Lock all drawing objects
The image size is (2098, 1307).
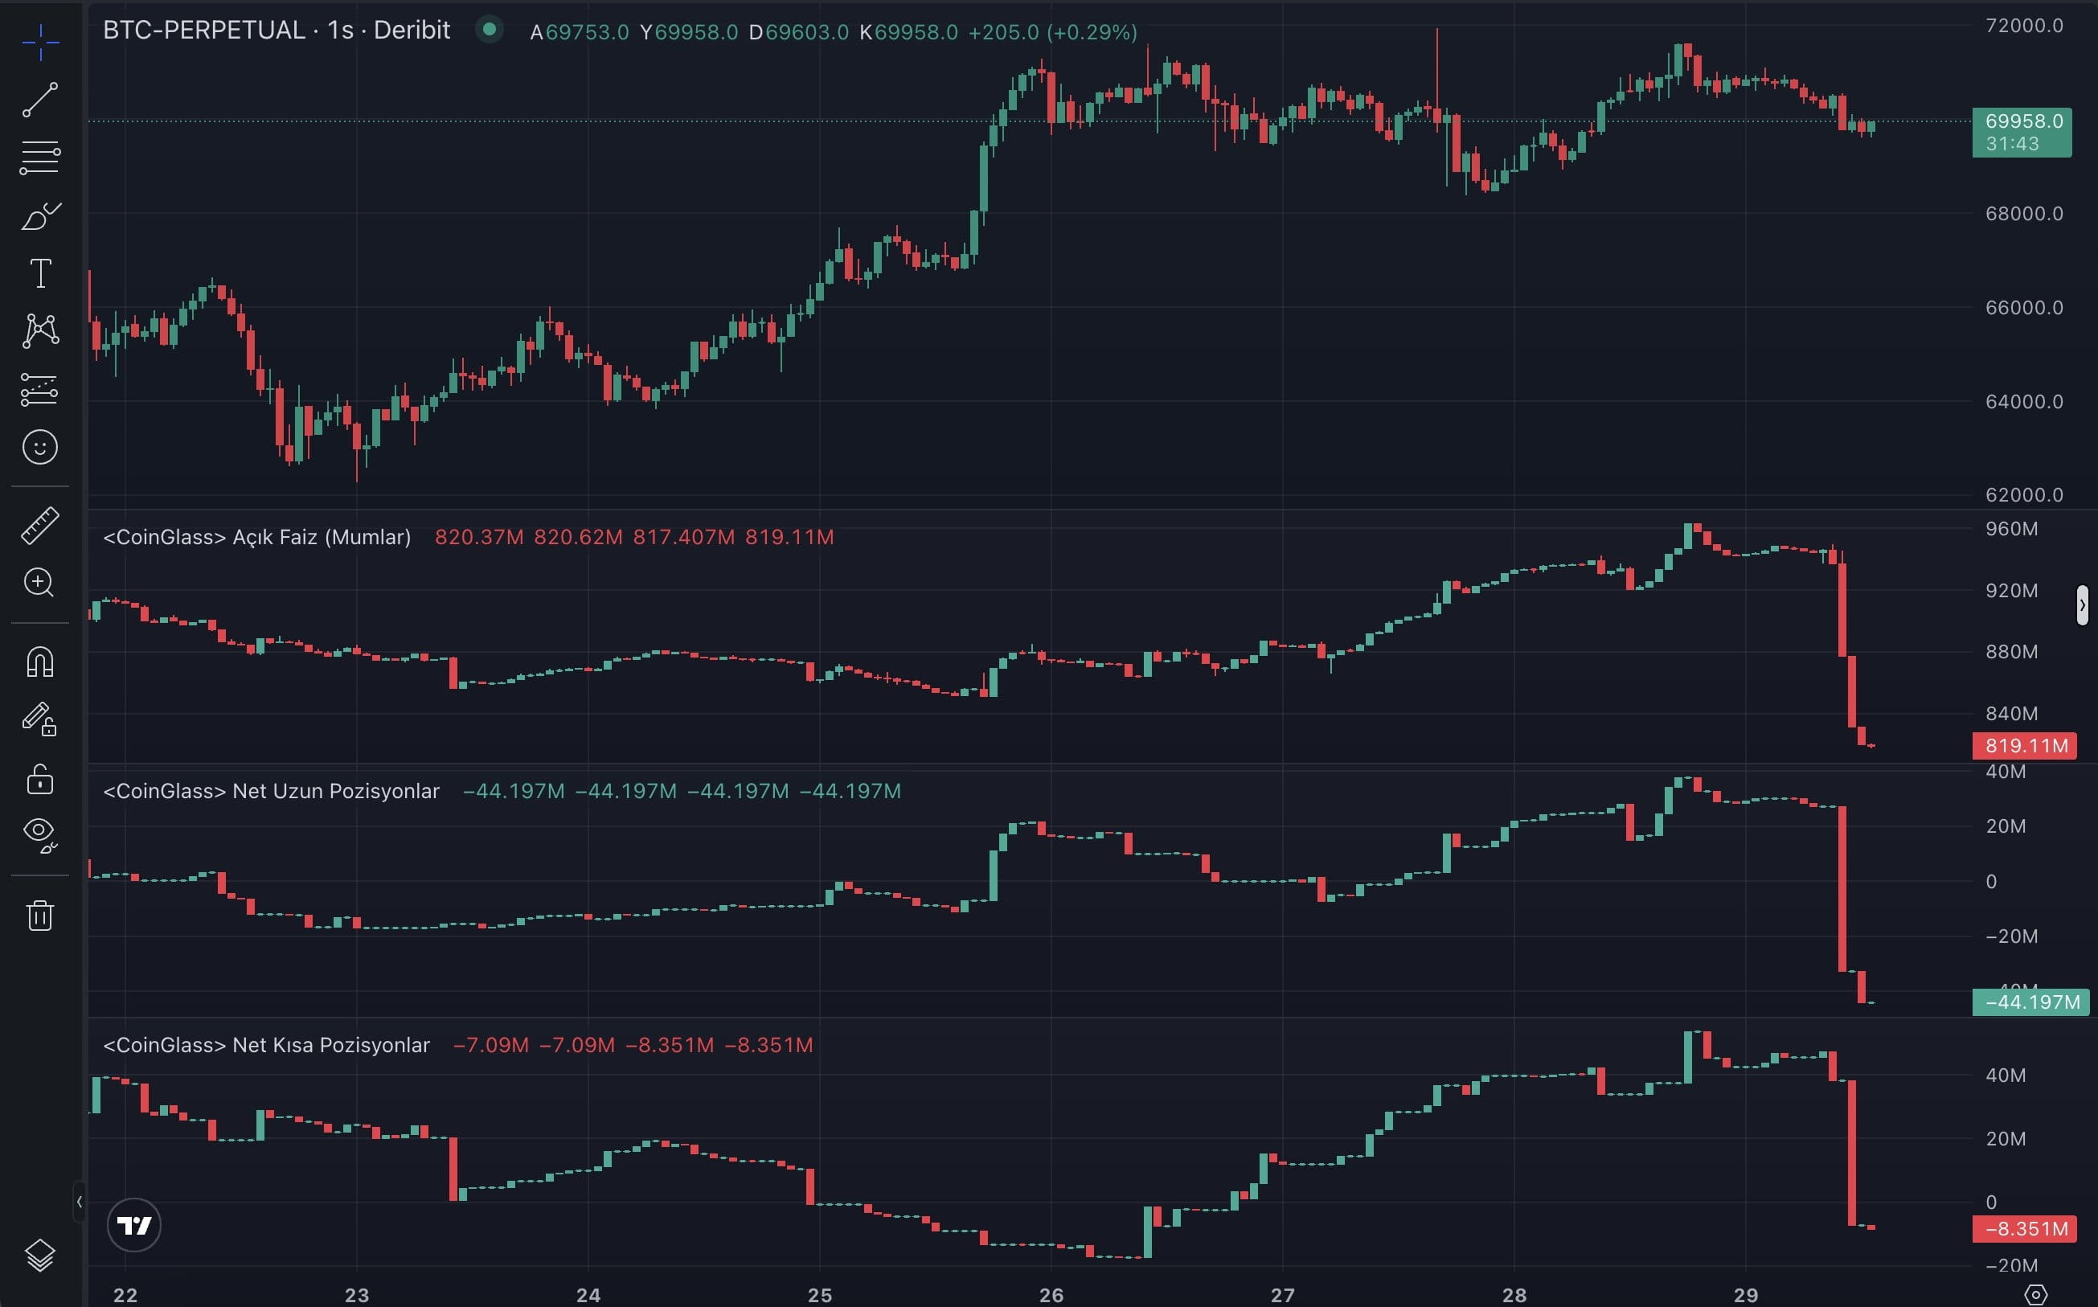(x=41, y=781)
